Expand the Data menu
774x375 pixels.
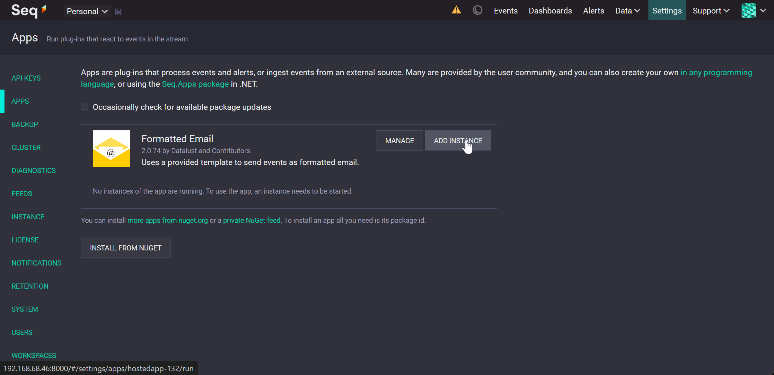pos(628,11)
